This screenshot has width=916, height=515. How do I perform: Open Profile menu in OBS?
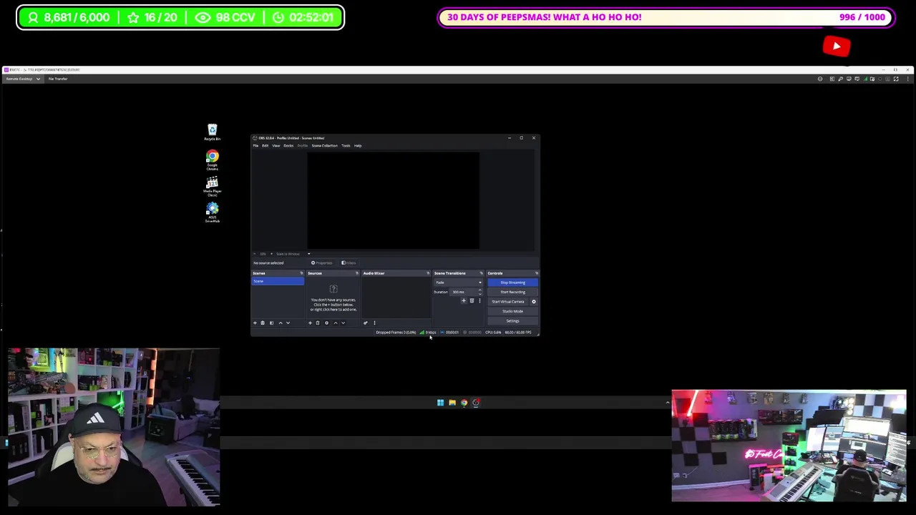point(303,146)
